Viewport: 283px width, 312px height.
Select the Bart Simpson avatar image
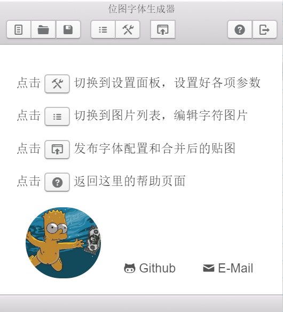(x=63, y=243)
